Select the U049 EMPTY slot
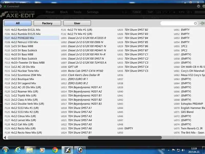Viewport: 205px width, 154px height. point(144,129)
